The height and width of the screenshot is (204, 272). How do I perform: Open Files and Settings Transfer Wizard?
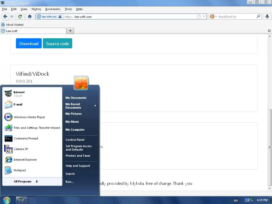coord(32,128)
